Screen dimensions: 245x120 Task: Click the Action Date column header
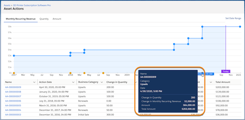(45, 82)
